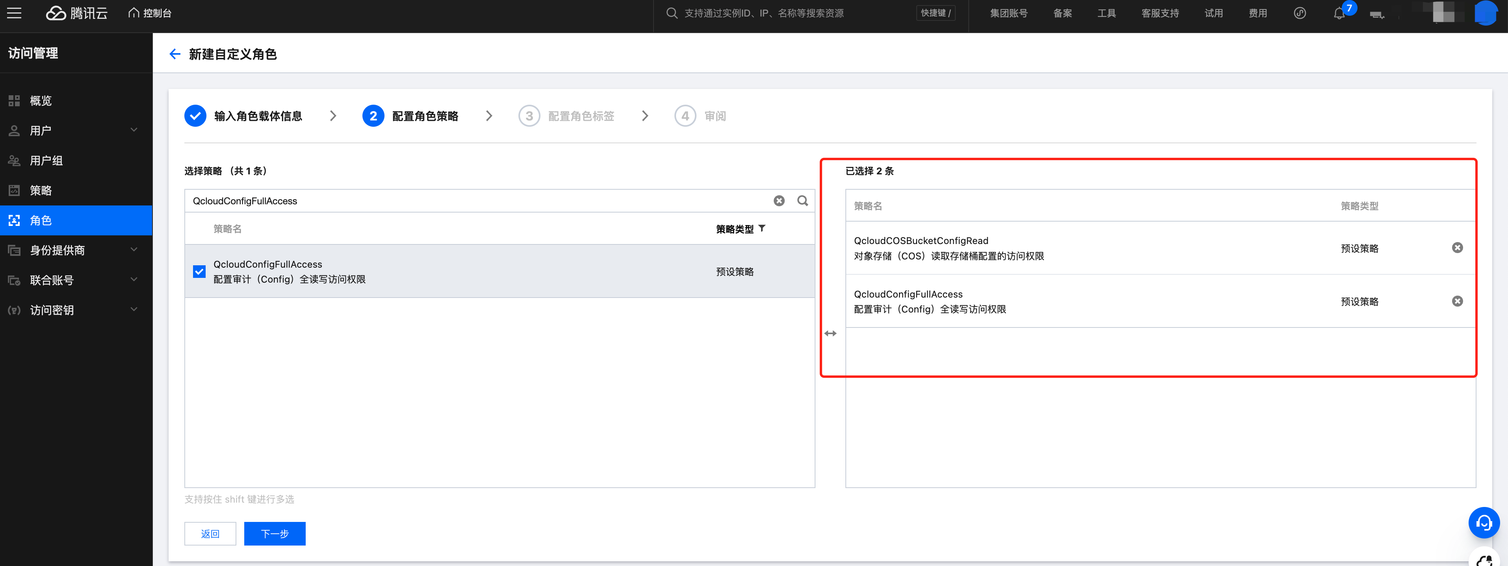Click the 预设策略 cell in left list
This screenshot has height=566, width=1508.
pos(735,272)
